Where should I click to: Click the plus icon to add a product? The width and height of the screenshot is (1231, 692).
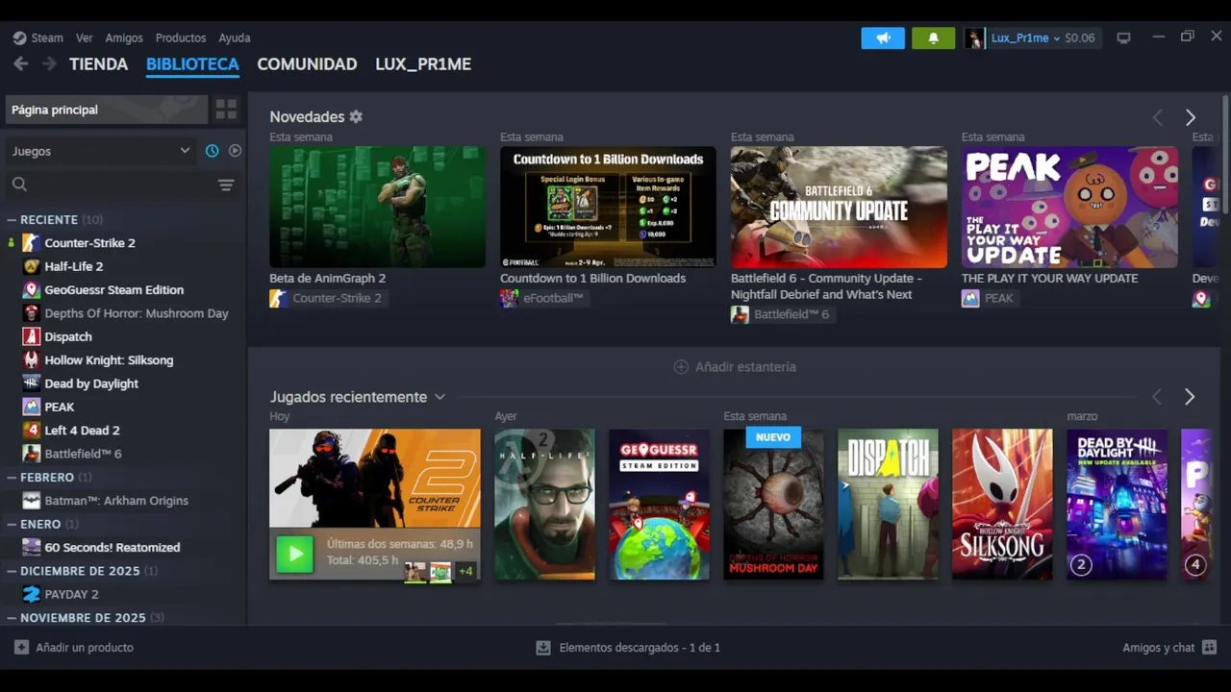(21, 648)
